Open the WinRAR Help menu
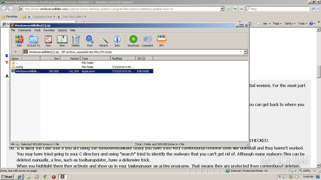The height and width of the screenshot is (180, 321). [x=73, y=30]
